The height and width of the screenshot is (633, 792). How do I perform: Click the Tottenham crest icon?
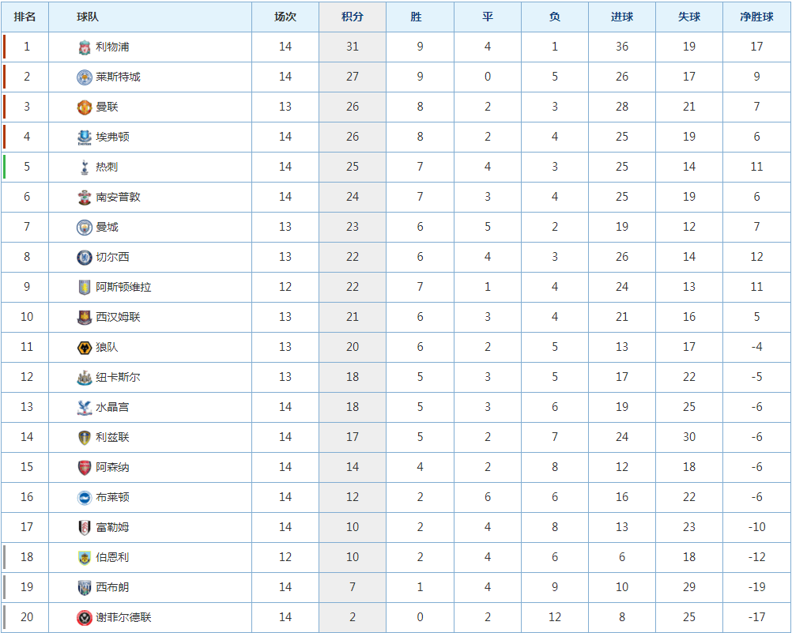85,168
